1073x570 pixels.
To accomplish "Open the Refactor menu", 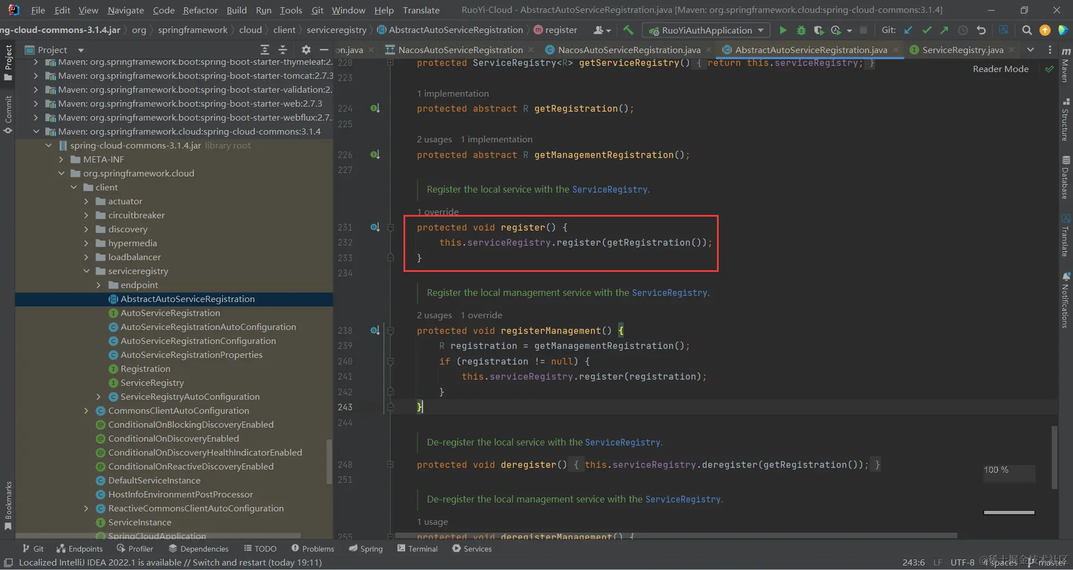I will 200,10.
